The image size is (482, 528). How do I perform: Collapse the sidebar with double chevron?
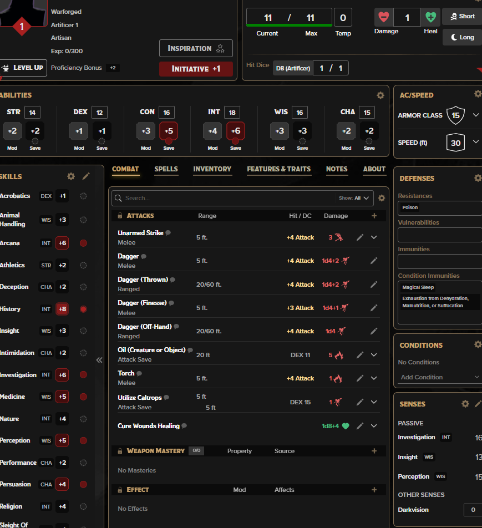(99, 360)
